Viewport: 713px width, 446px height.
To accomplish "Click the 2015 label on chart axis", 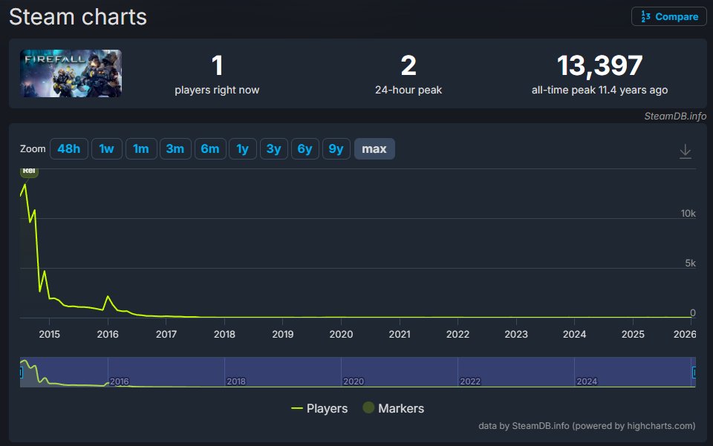I will (50, 334).
